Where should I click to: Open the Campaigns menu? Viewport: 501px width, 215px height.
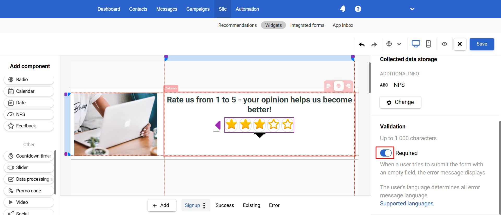point(198,9)
